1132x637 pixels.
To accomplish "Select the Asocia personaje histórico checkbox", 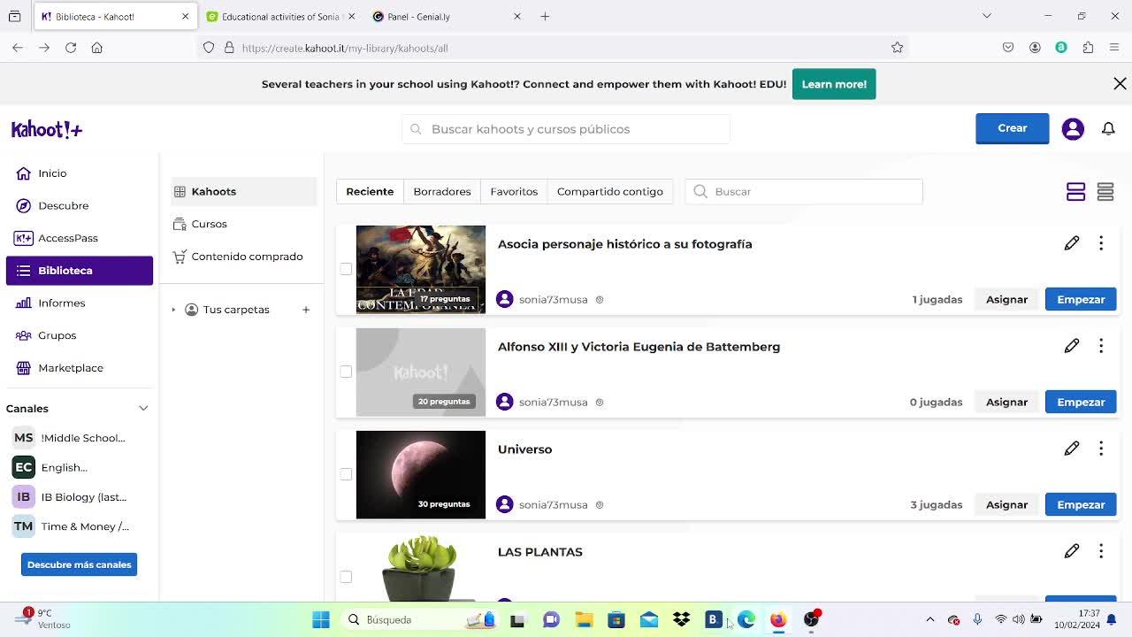I will 346,269.
